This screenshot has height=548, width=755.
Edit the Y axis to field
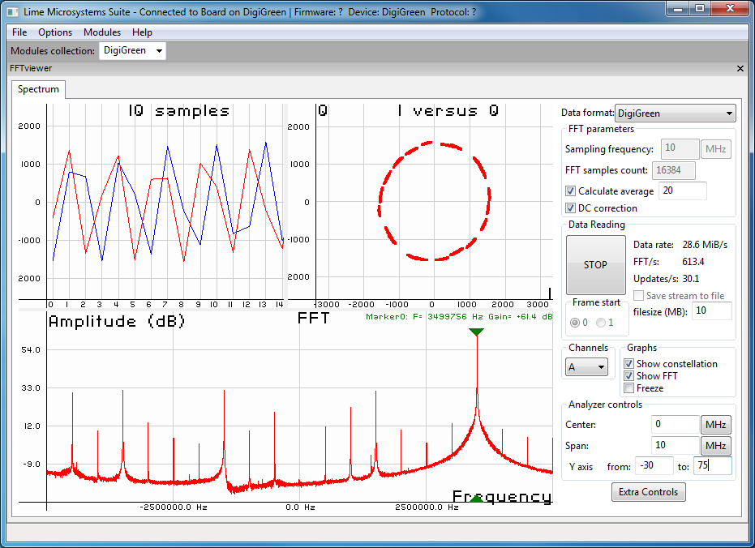713,465
